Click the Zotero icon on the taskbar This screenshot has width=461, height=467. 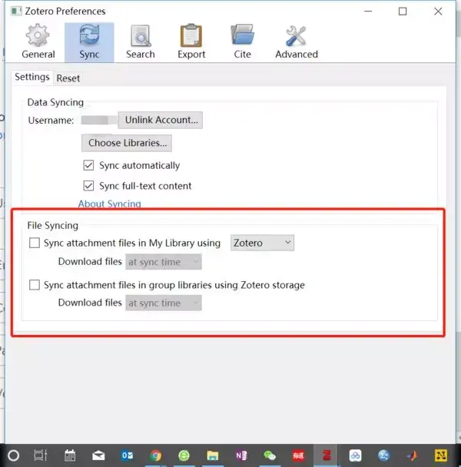click(327, 455)
